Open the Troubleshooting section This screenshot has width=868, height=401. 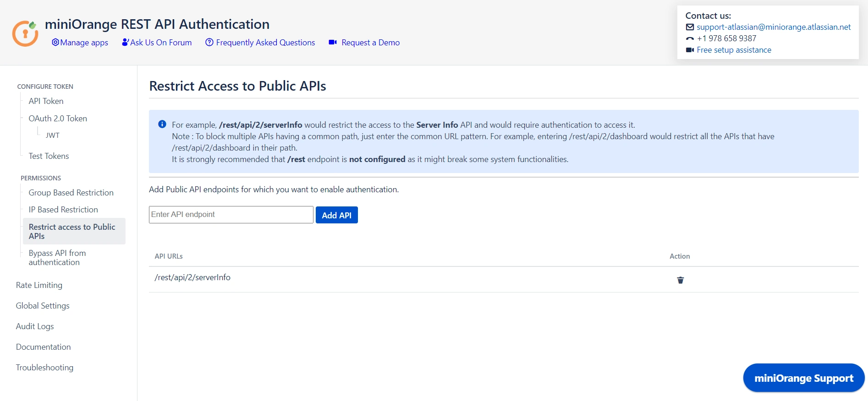coord(44,368)
